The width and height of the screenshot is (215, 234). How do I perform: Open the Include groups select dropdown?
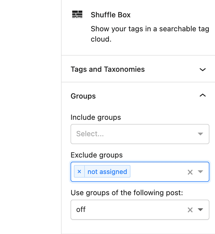pyautogui.click(x=140, y=134)
